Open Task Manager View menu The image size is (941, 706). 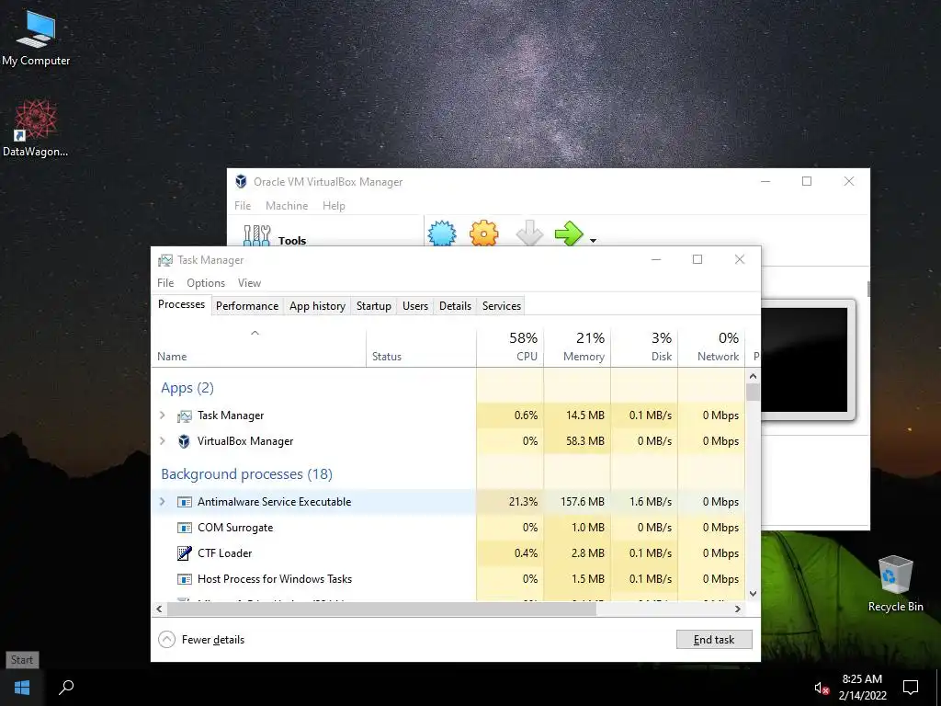[x=249, y=283]
